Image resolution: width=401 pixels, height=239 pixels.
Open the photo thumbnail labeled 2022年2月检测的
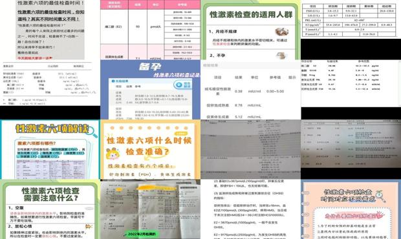click(150, 209)
